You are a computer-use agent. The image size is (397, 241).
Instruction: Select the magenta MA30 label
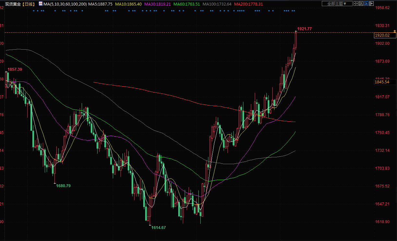[x=158, y=4]
